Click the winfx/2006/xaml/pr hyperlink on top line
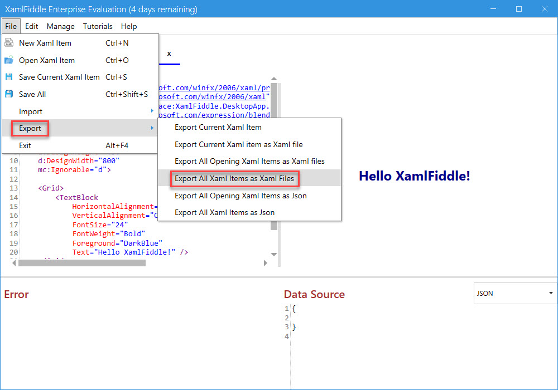 [x=214, y=87]
